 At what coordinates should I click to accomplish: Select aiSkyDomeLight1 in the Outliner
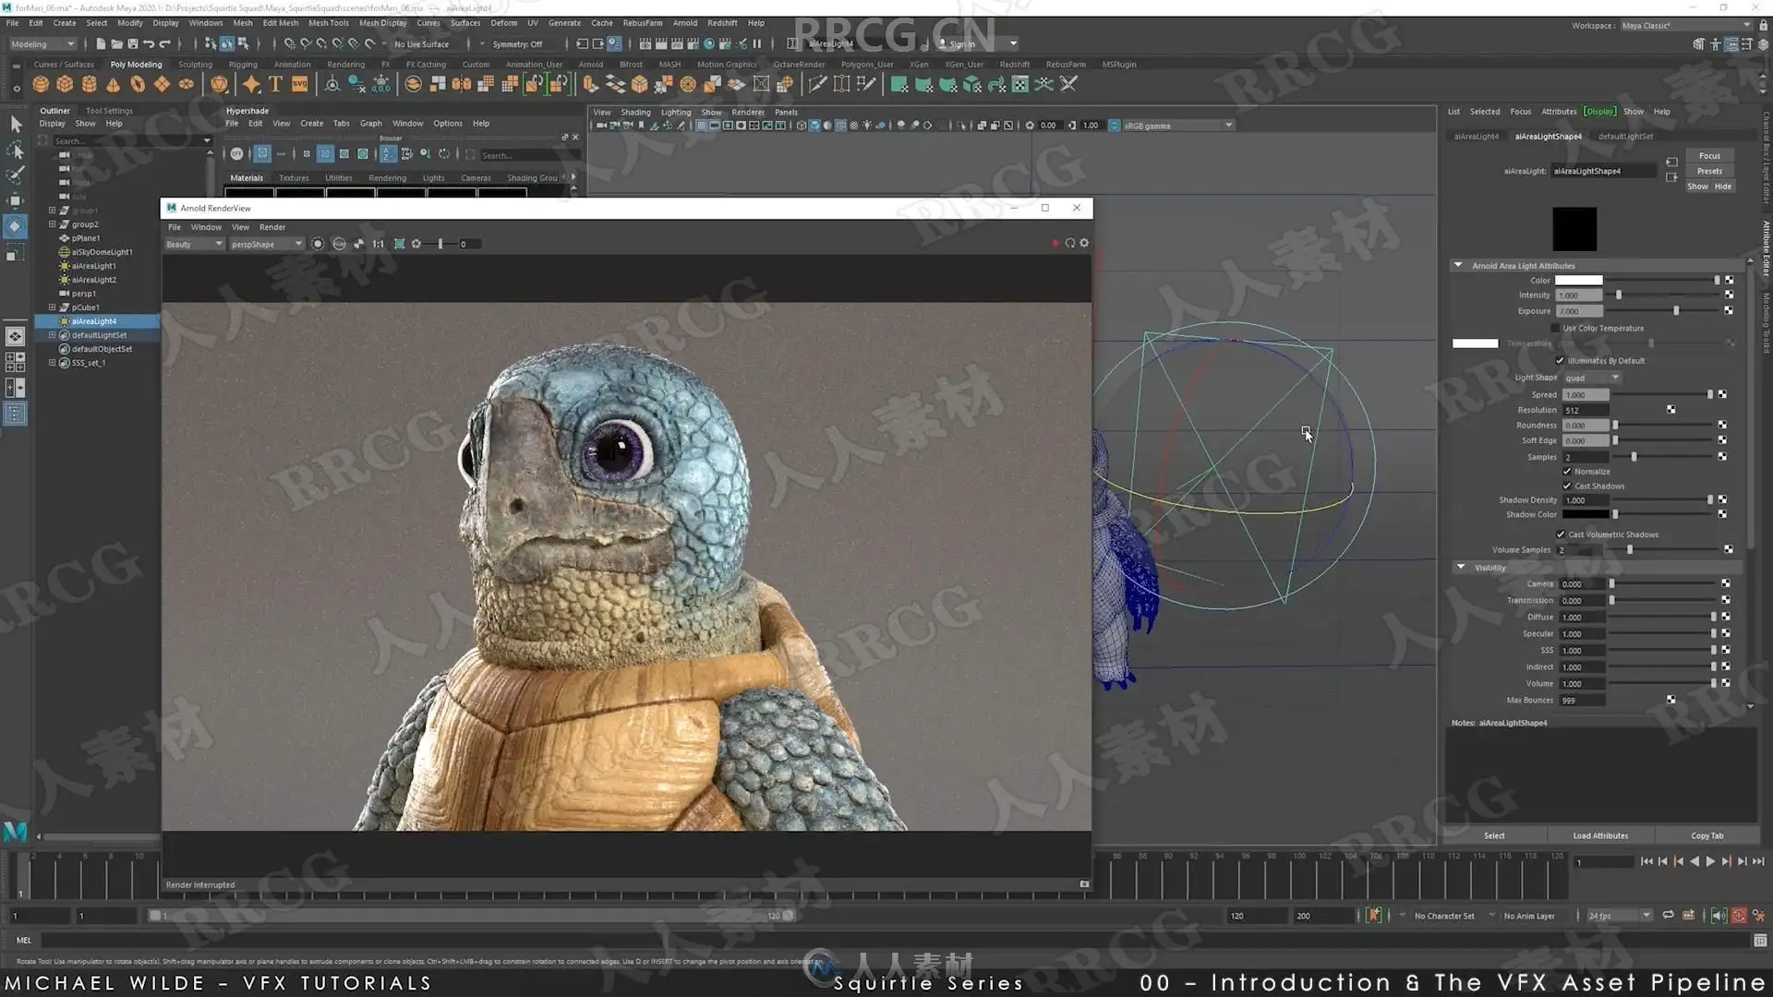tap(102, 252)
